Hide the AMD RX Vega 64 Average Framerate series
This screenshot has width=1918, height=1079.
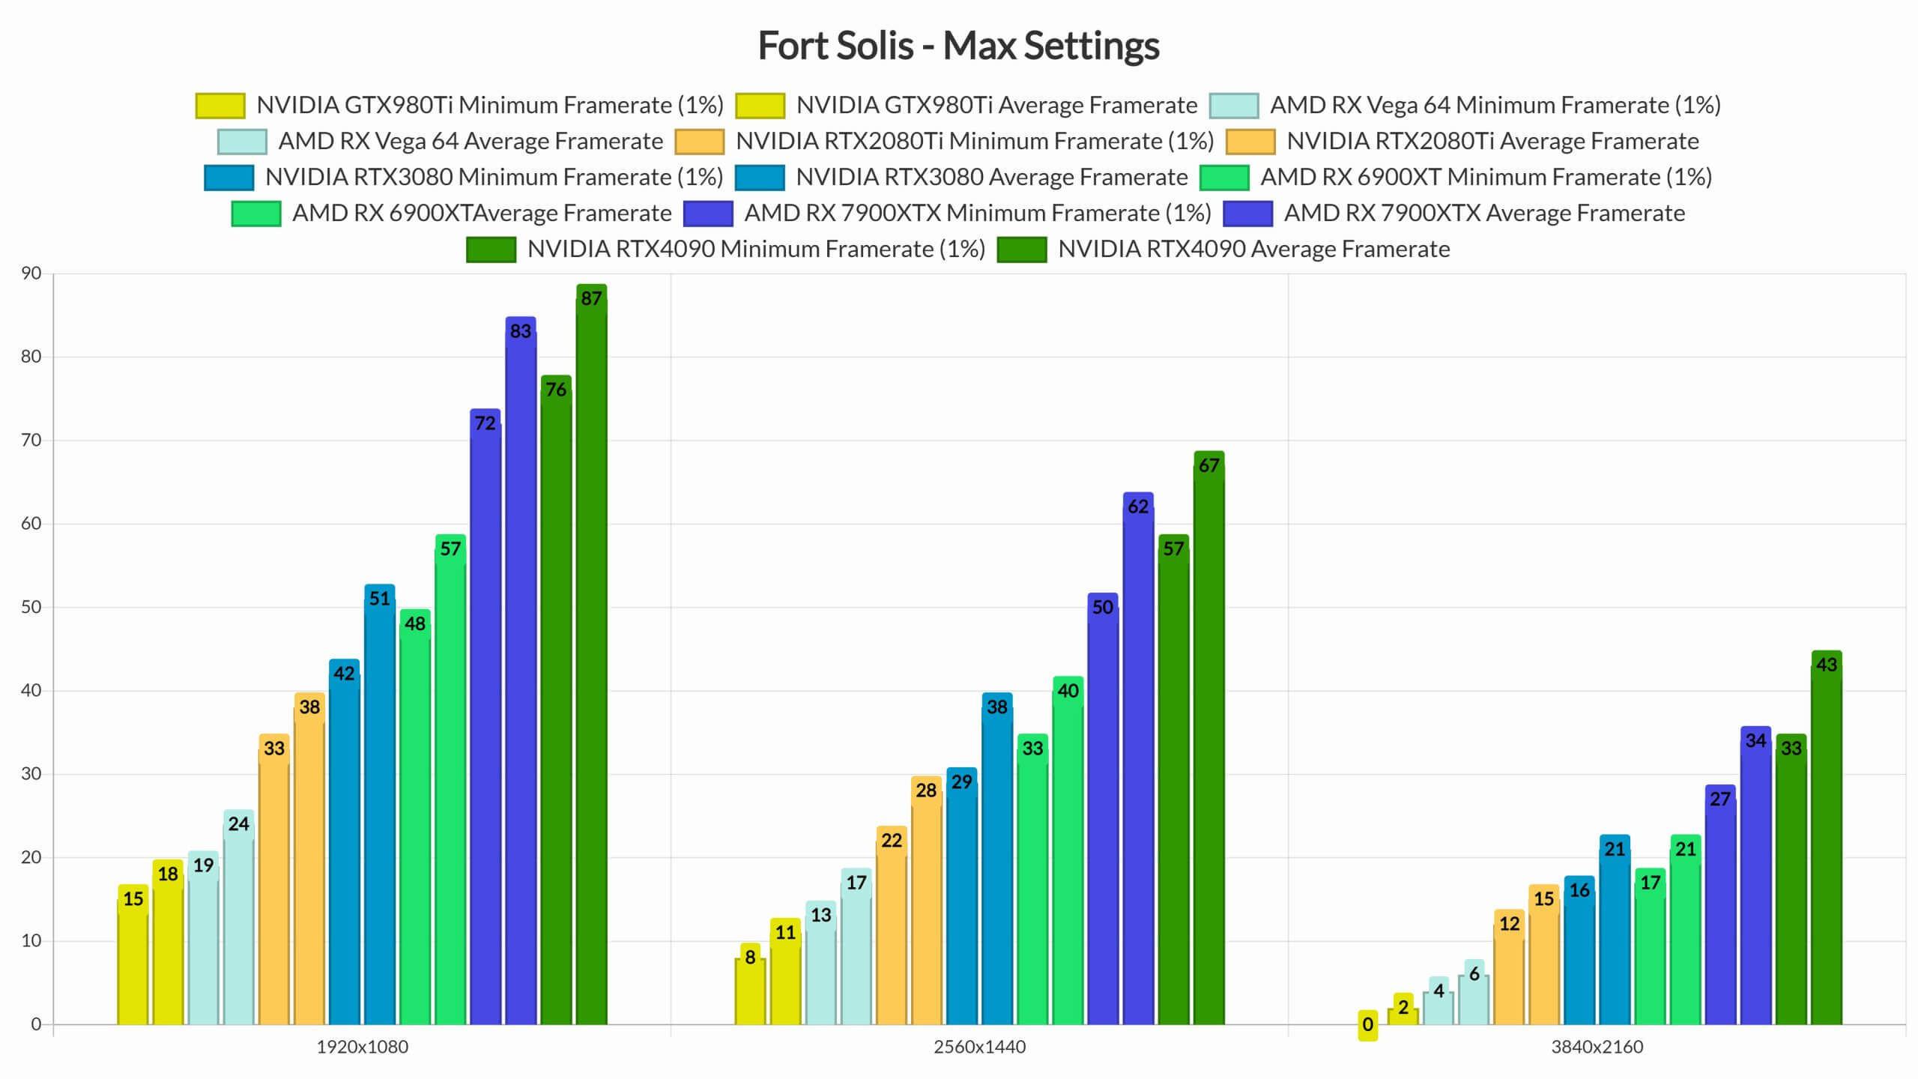pos(470,142)
